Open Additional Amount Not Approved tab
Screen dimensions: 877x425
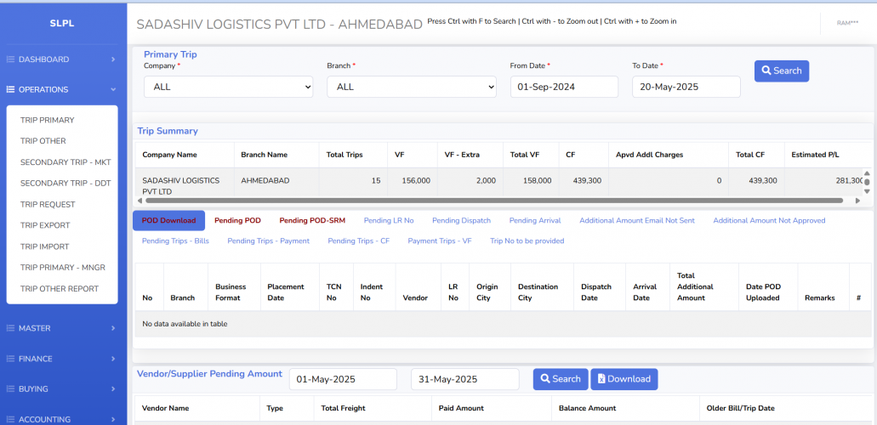(769, 220)
